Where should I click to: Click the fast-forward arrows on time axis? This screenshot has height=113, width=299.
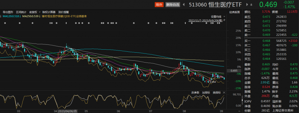239,111
